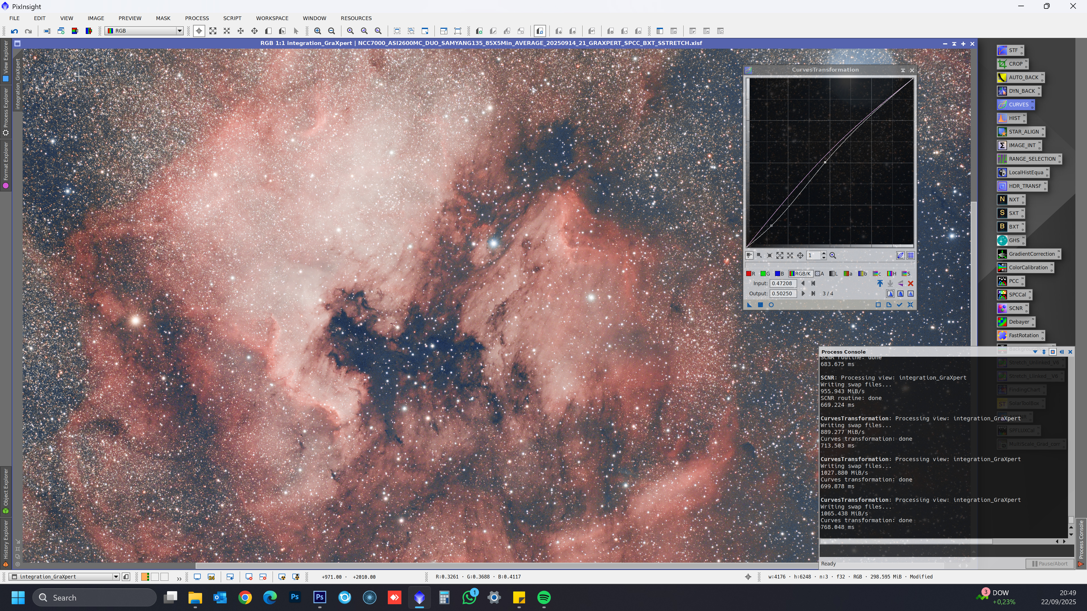Click the undo arrow in the toolbar
The width and height of the screenshot is (1087, 611).
point(14,31)
